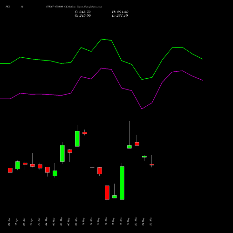Select the 15 May date label
233x233 pixels.
113,221
